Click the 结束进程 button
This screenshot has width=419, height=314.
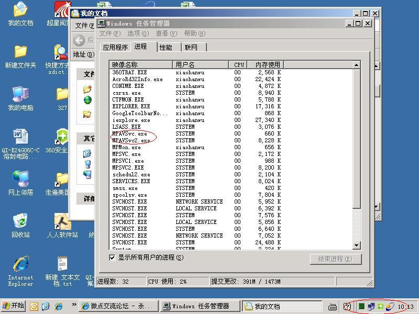pyautogui.click(x=336, y=259)
